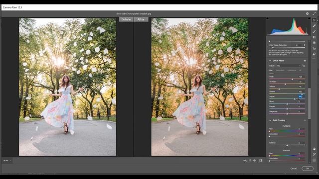Toggle Color Mixer panel visibility eye

click(x=305, y=61)
